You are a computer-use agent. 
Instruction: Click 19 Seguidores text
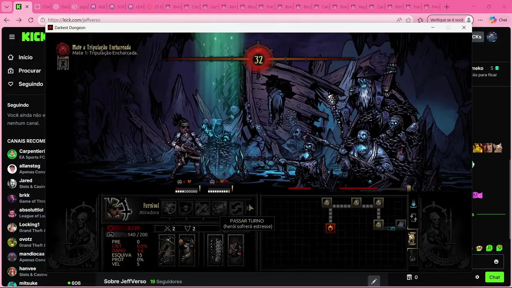[x=166, y=282]
